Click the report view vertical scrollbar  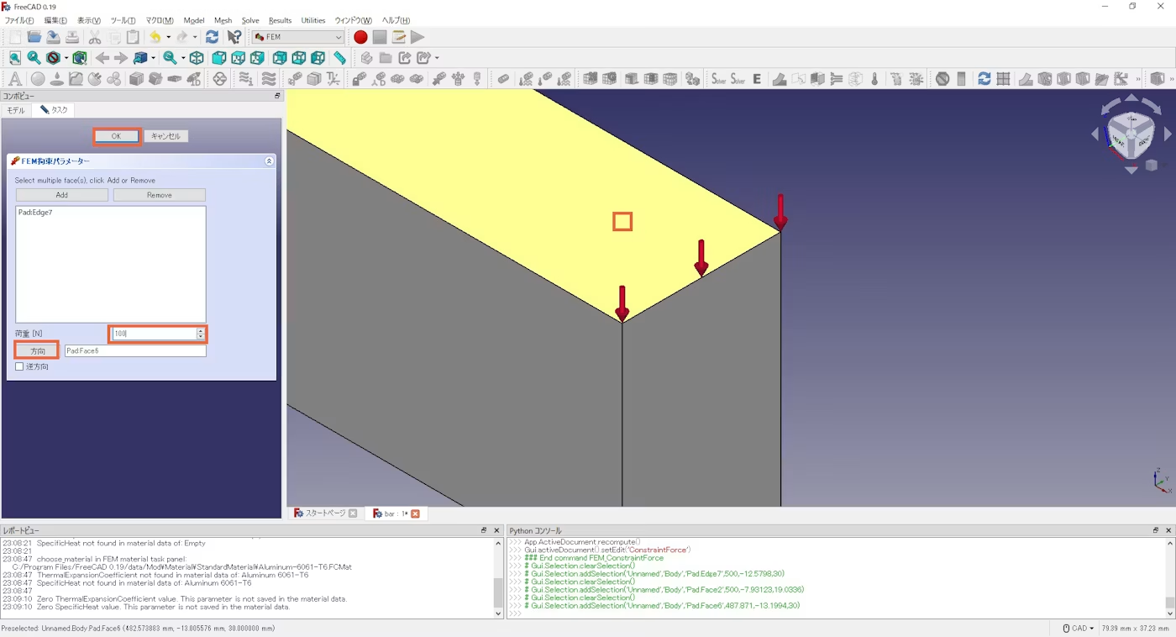498,579
